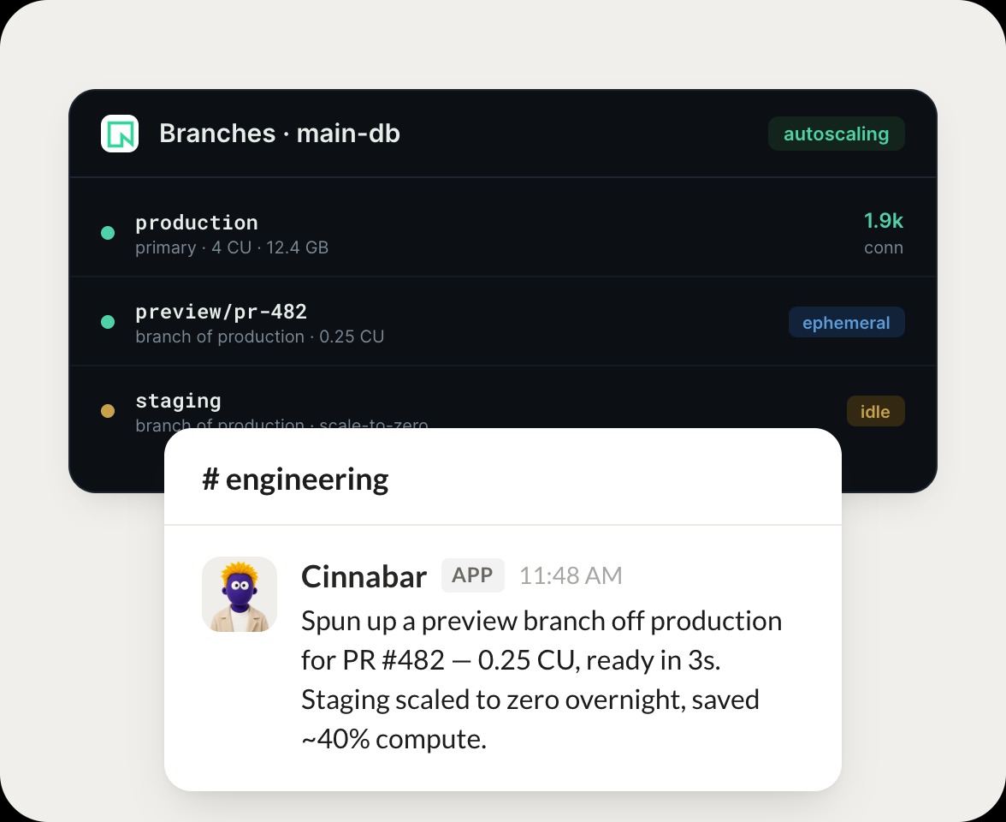Click the 11:48 AM message timestamp

571,575
